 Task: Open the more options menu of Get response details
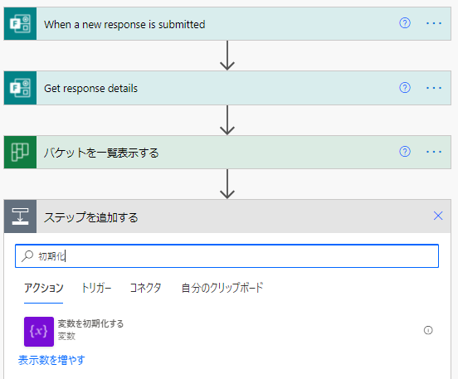pos(434,88)
